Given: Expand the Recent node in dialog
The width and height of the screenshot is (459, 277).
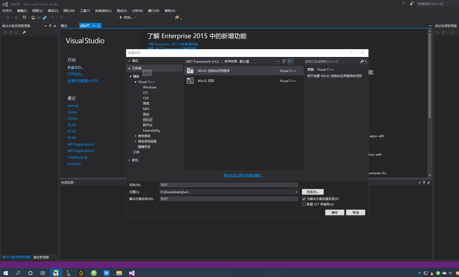Looking at the screenshot, I should point(129,61).
